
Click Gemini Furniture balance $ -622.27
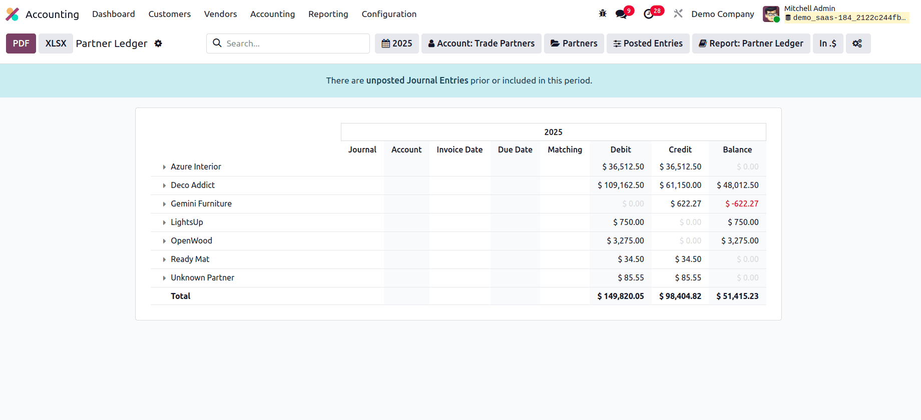click(742, 203)
